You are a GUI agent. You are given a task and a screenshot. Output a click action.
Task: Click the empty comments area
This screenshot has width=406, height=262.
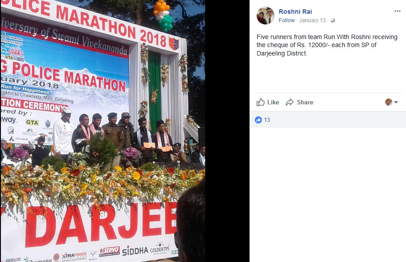point(328,195)
